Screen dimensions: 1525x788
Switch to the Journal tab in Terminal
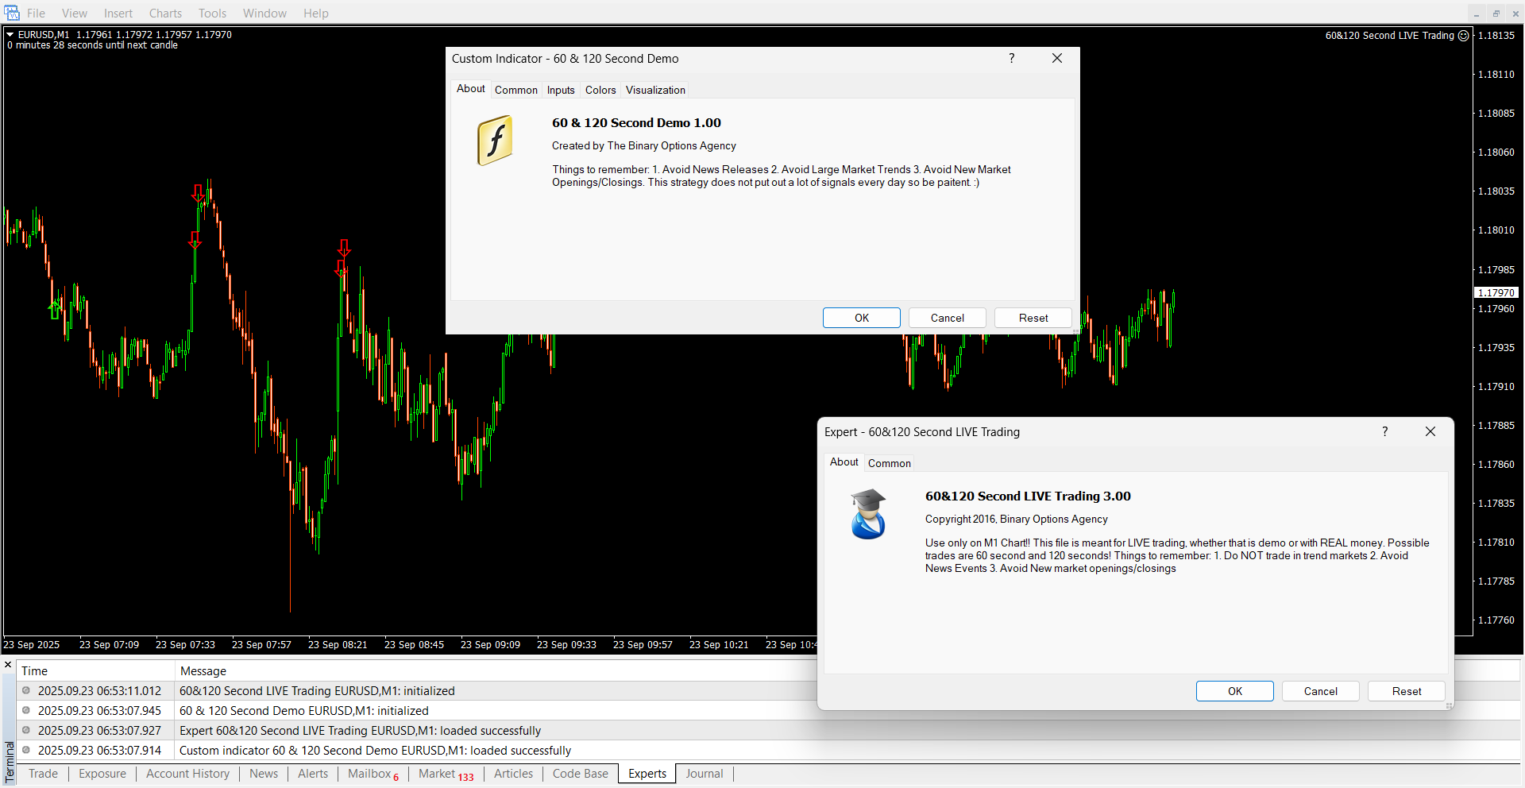704,774
